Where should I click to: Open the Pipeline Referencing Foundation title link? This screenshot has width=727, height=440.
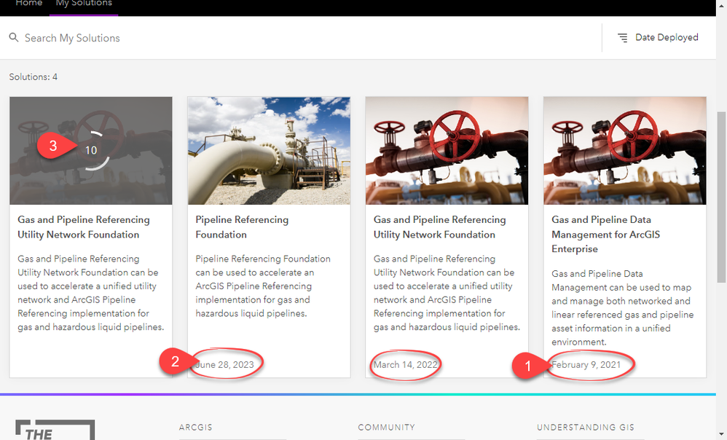242,227
